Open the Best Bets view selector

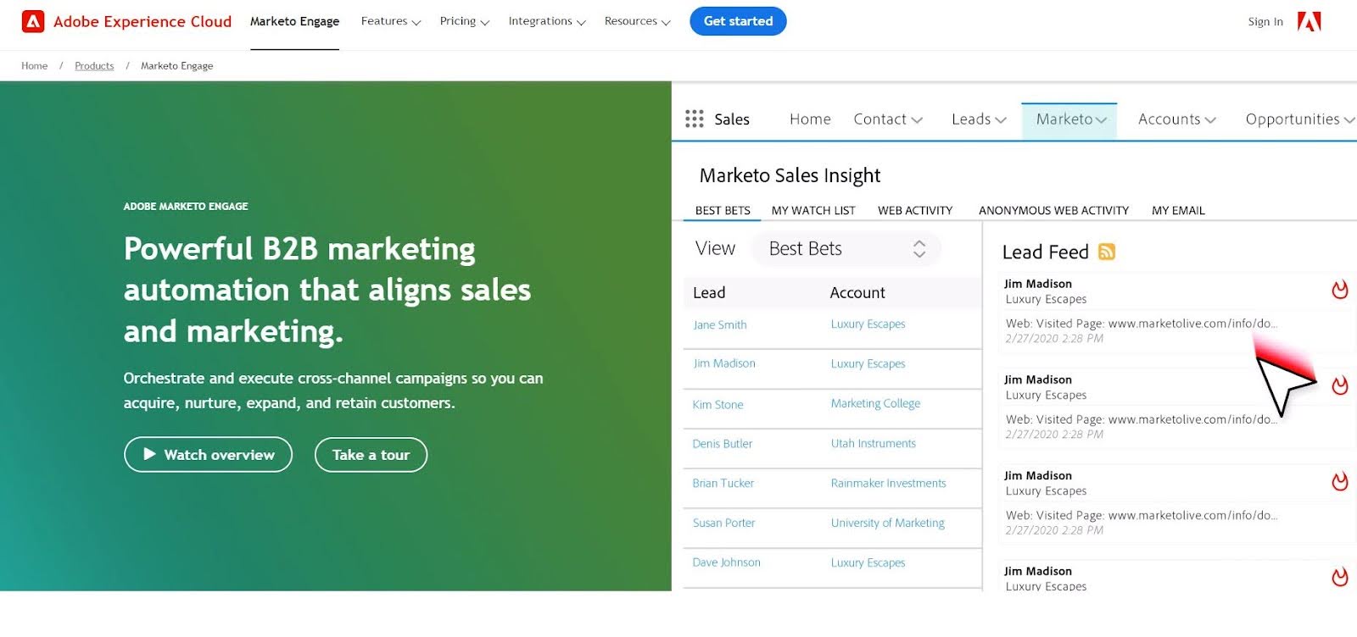point(846,249)
